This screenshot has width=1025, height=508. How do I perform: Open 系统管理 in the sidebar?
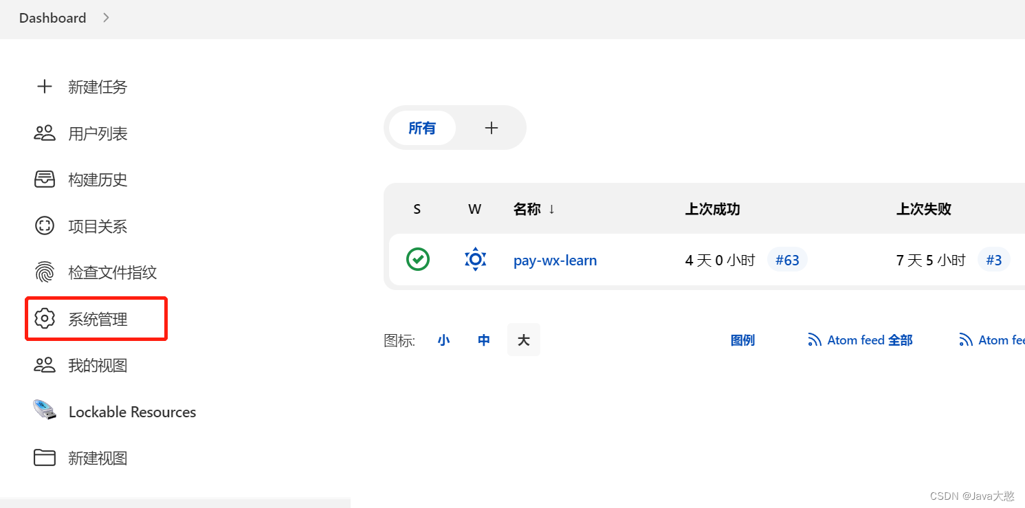point(98,319)
